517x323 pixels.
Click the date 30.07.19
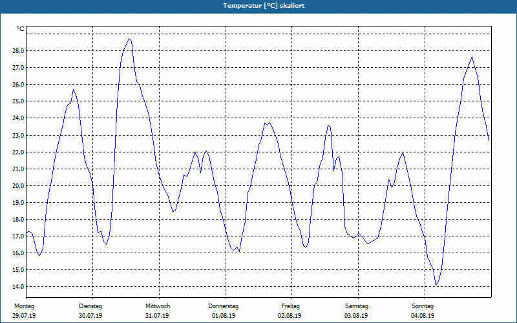[x=90, y=315]
